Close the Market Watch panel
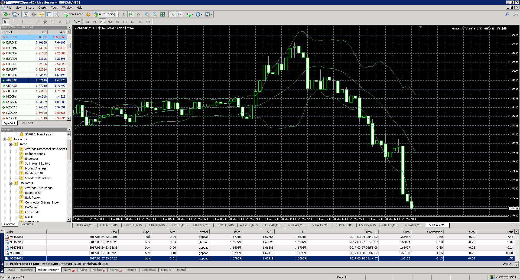The height and width of the screenshot is (280, 520). click(x=70, y=27)
